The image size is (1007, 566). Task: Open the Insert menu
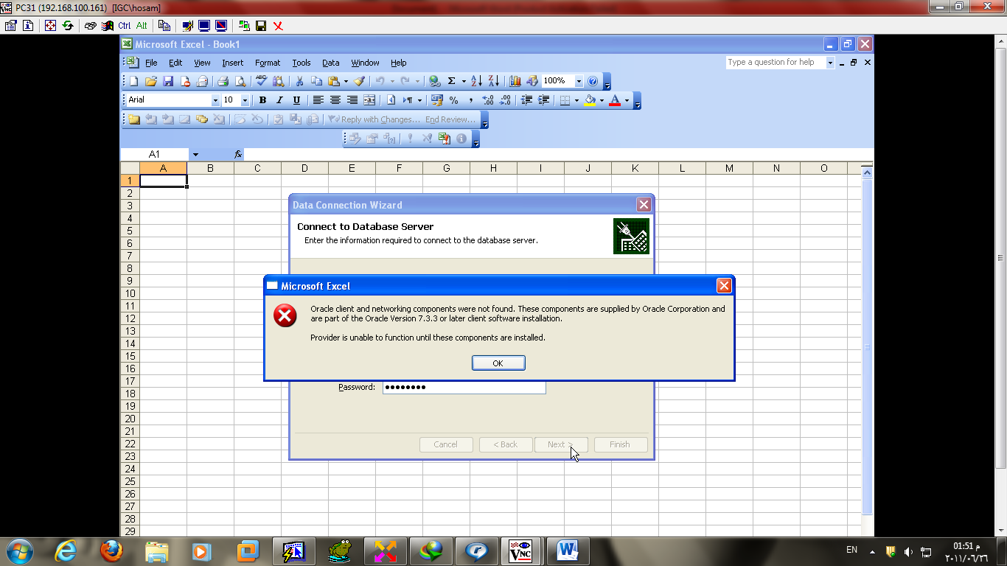click(232, 63)
